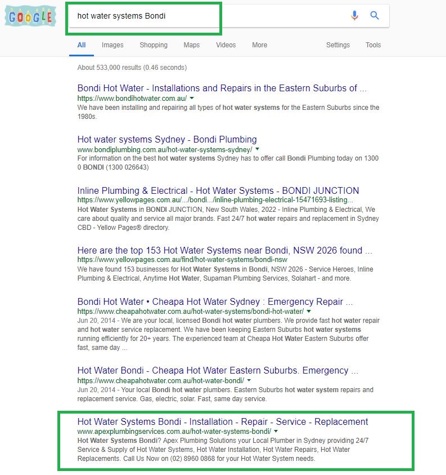The height and width of the screenshot is (475, 446).
Task: Open 'Bondi Hot Water - Installations and Repairs' result
Action: (222, 88)
